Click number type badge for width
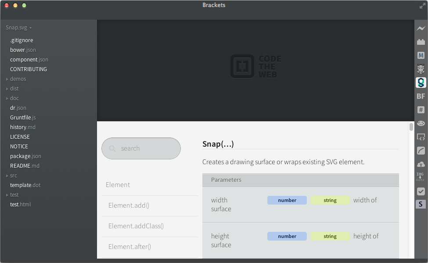The image size is (428, 263). point(287,200)
